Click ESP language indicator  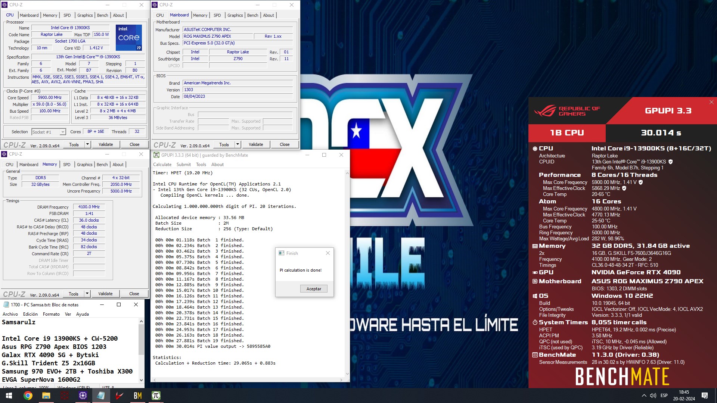click(x=664, y=396)
